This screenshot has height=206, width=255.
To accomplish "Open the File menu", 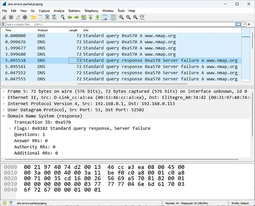I will tap(4, 11).
